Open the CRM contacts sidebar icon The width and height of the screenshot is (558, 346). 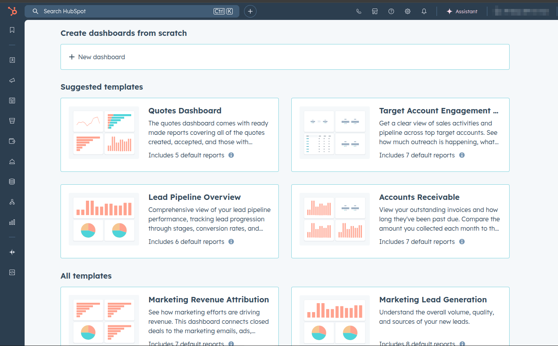(x=12, y=60)
